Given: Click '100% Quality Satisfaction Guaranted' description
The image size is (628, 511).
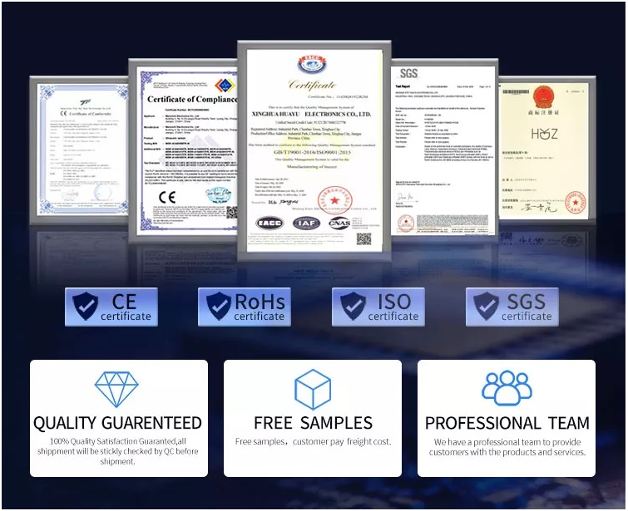Looking at the screenshot, I should tap(118, 451).
